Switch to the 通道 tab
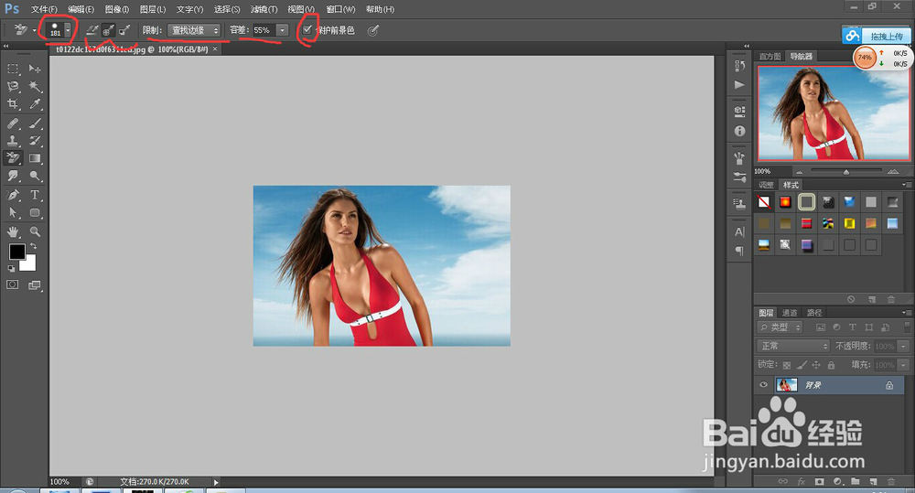 (790, 313)
